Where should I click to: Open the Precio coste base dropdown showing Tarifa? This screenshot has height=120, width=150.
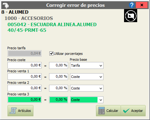(x=87, y=65)
